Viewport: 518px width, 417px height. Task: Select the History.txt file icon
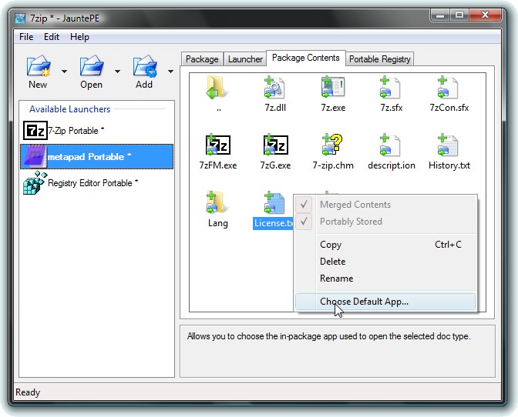(x=449, y=145)
